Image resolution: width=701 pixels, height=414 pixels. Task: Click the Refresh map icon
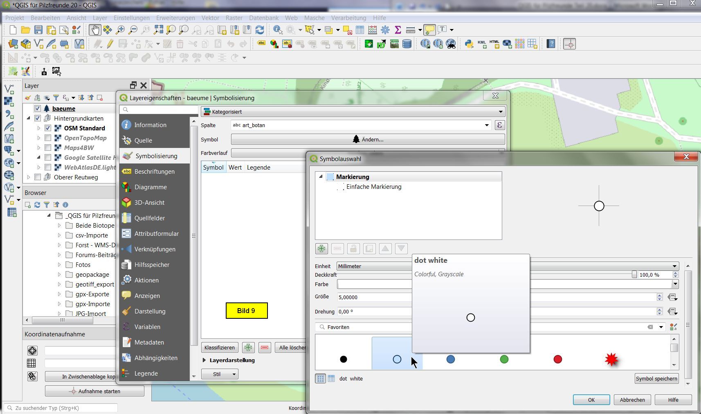[259, 30]
